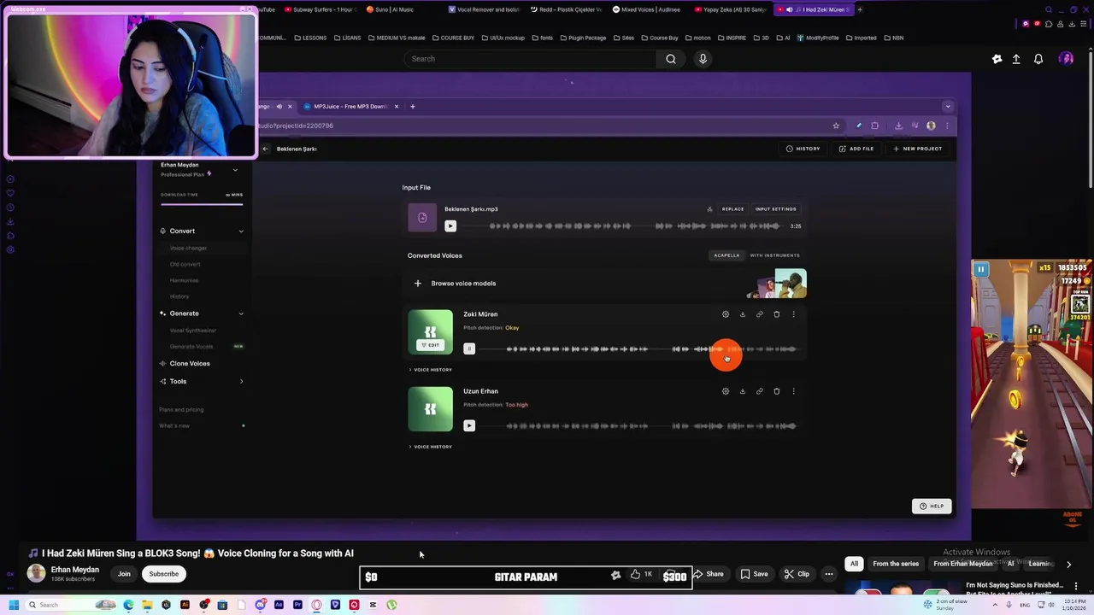Open the browser extensions puzzle icon

tap(874, 126)
